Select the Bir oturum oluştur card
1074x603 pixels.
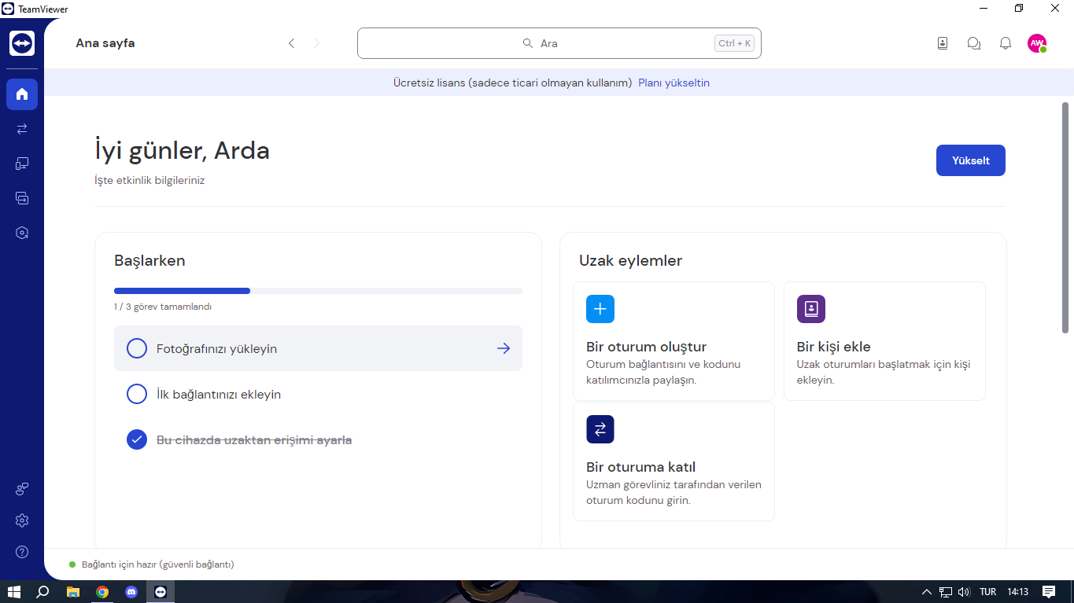point(674,341)
